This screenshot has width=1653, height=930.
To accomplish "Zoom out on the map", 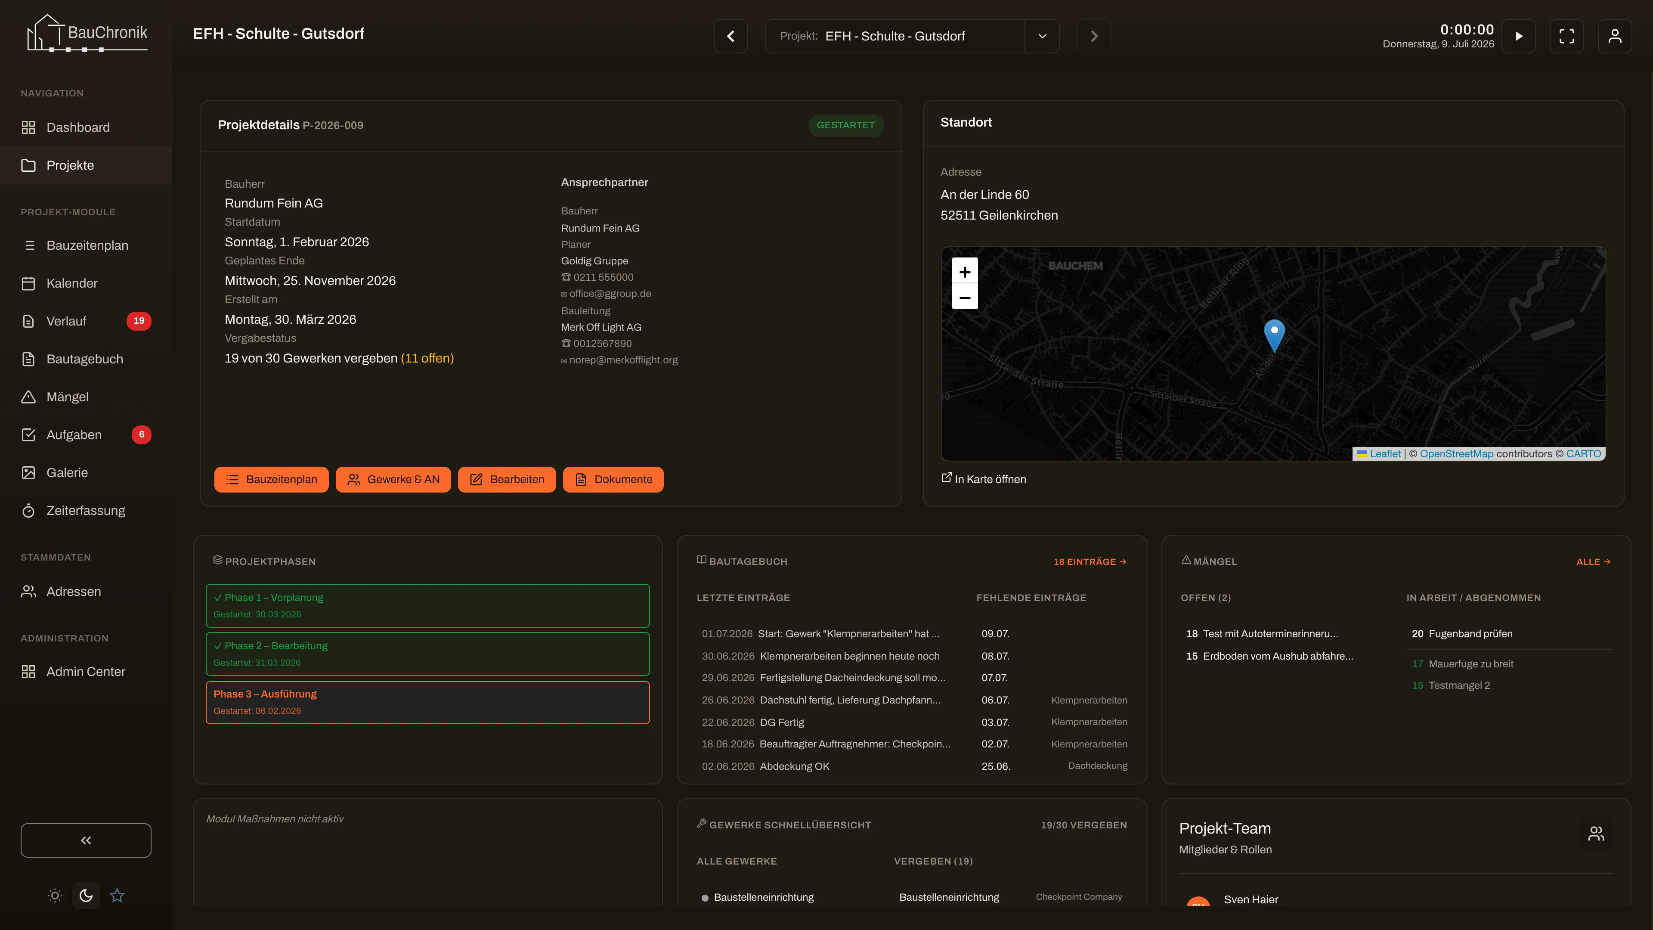I will (964, 297).
